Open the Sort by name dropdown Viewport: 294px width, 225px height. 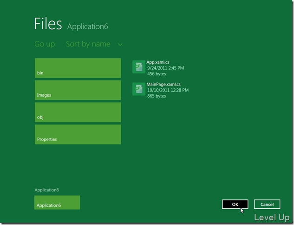pyautogui.click(x=94, y=44)
